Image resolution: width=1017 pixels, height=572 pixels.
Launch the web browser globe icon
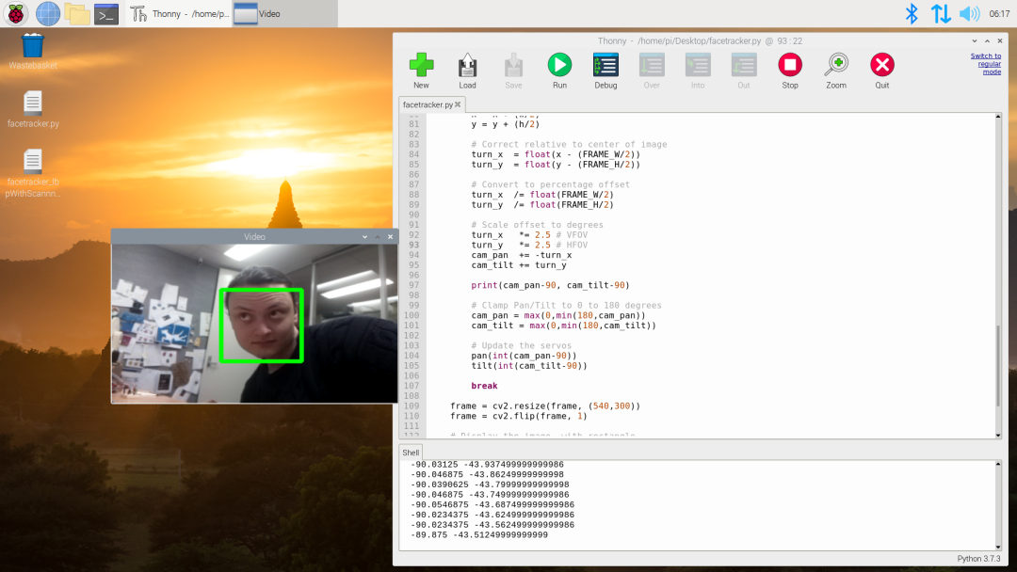click(48, 13)
